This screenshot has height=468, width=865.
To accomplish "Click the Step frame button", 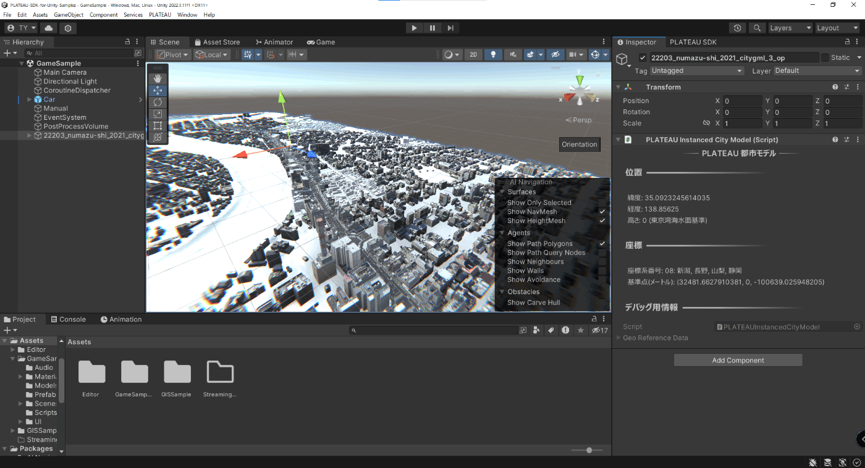I will 450,28.
